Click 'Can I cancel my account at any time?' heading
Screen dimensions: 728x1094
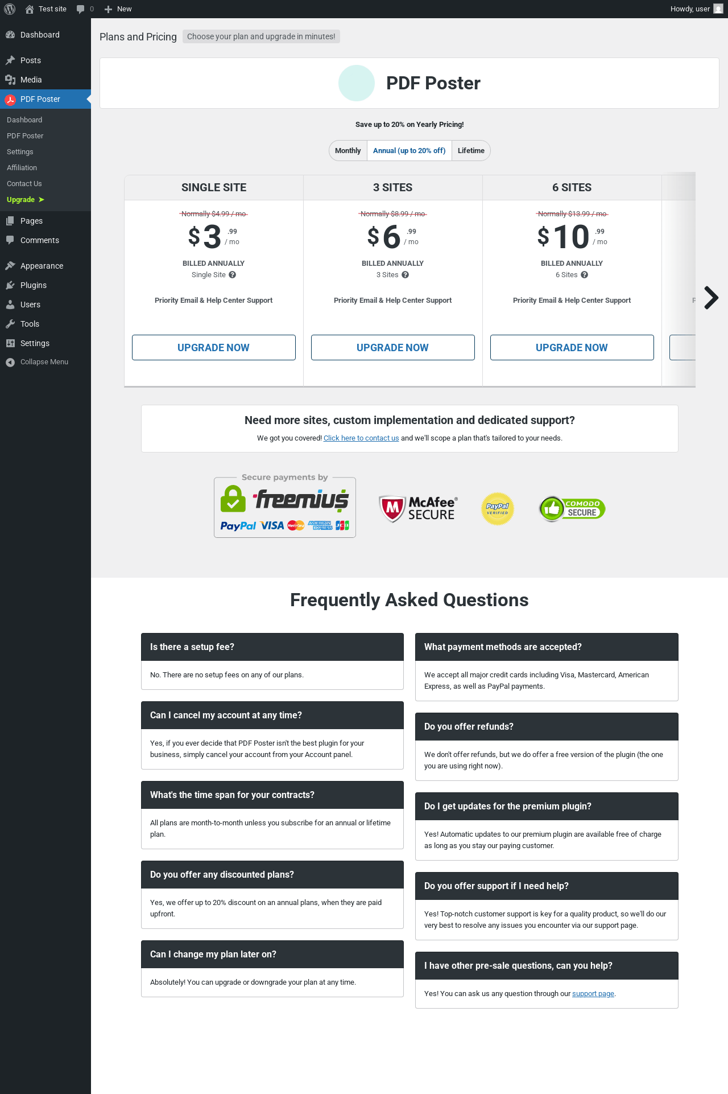272,715
